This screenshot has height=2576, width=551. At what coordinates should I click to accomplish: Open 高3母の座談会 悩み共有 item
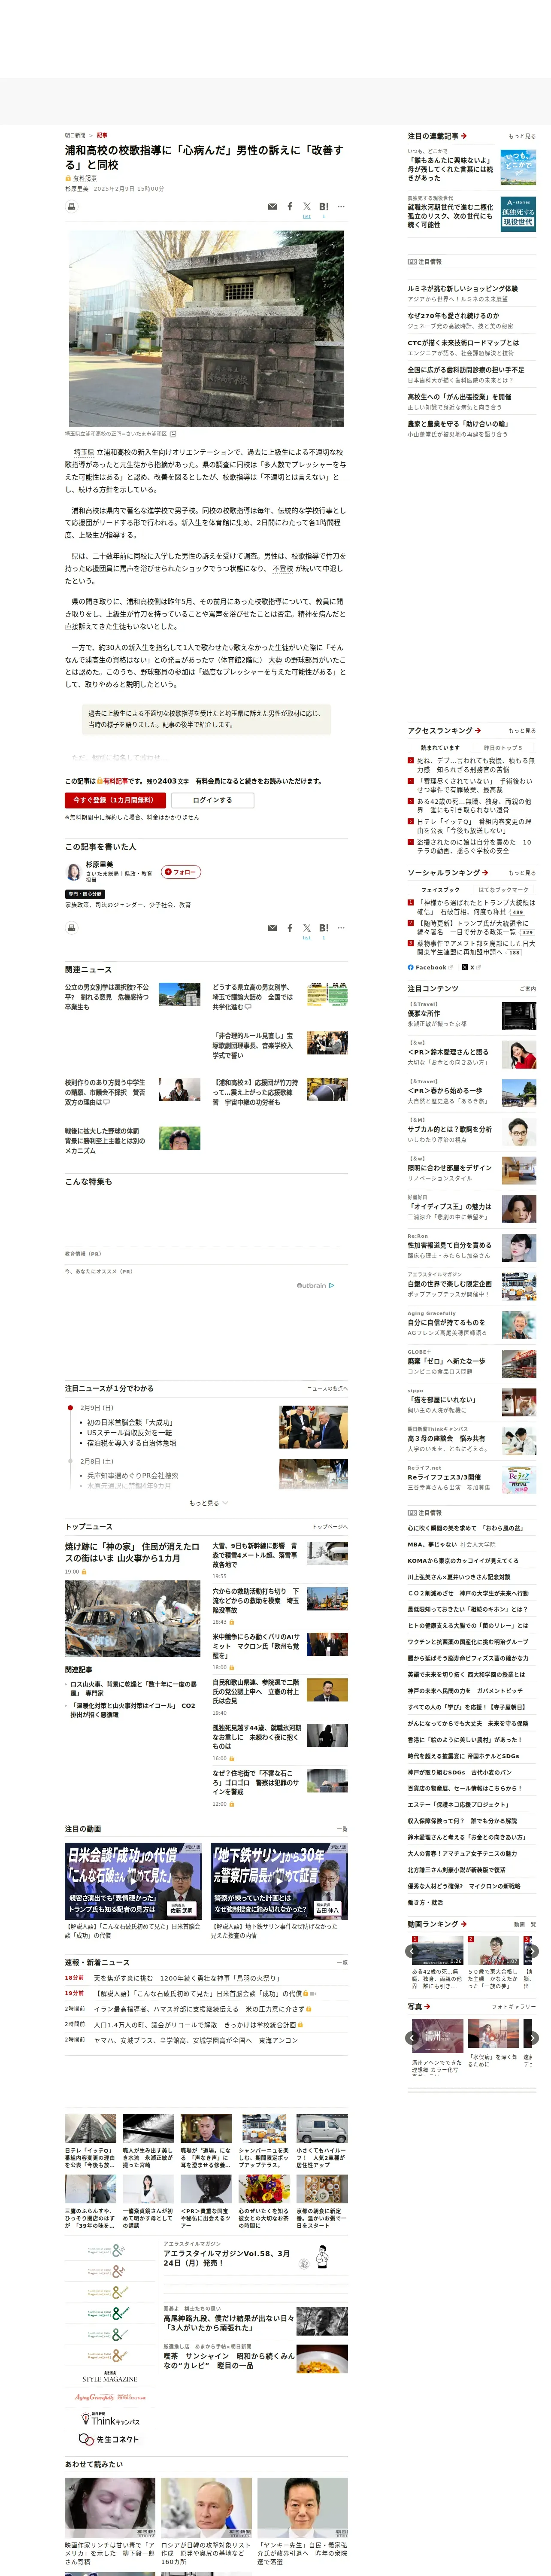[x=446, y=1438]
